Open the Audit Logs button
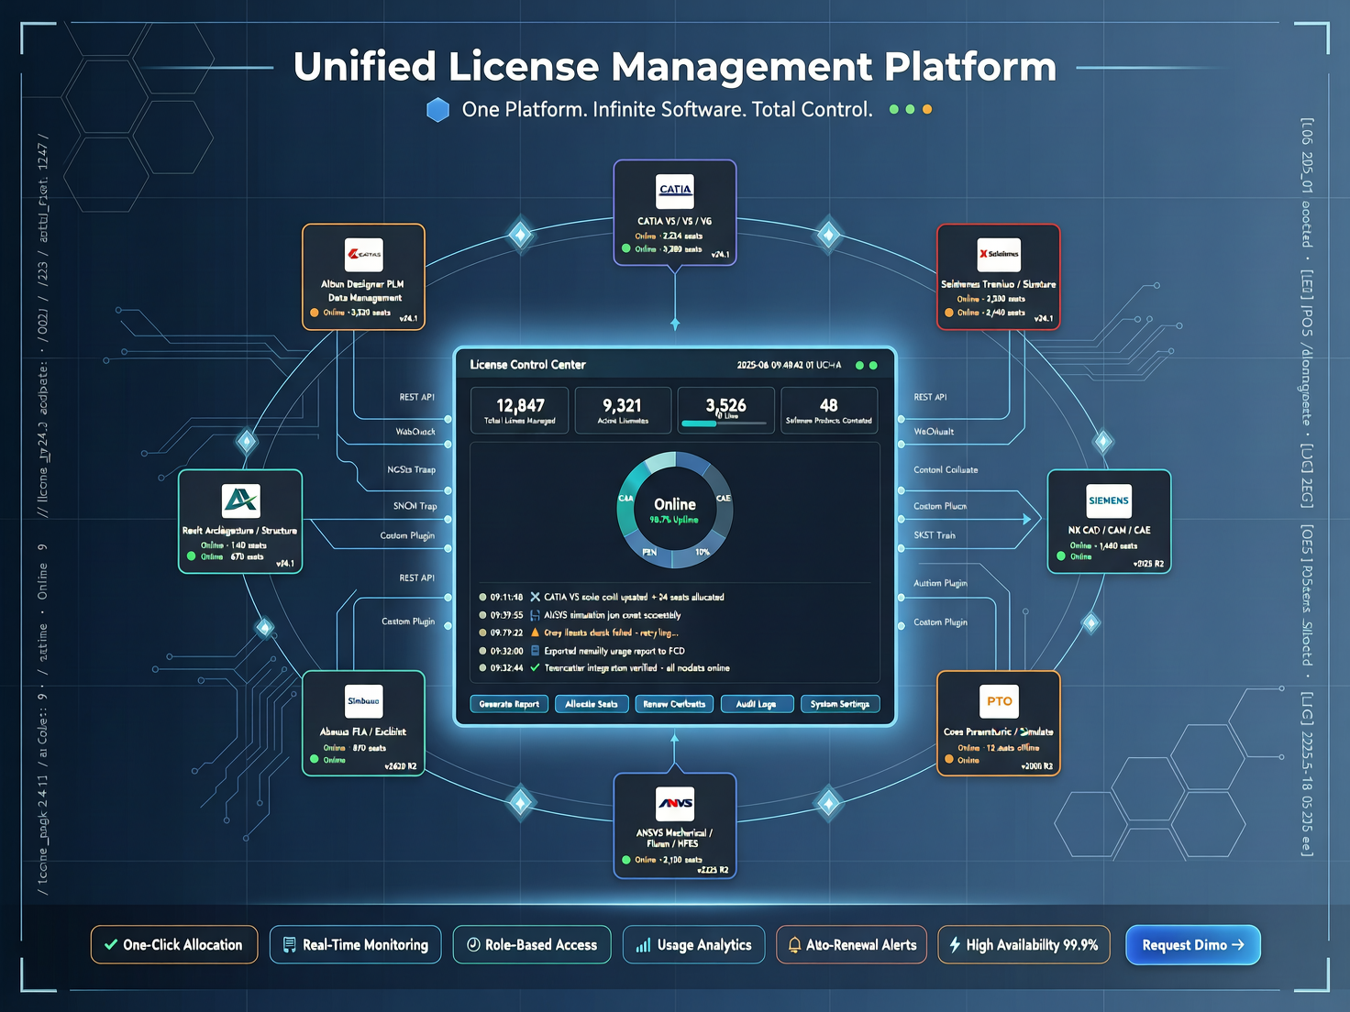Image resolution: width=1350 pixels, height=1012 pixels. coord(756,704)
